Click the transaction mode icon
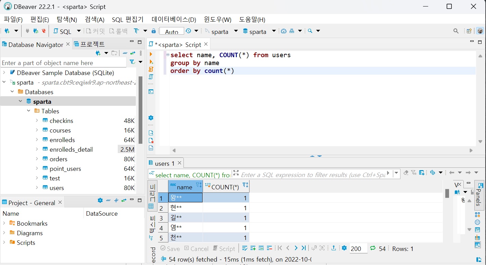The width and height of the screenshot is (486, 265). [136, 31]
